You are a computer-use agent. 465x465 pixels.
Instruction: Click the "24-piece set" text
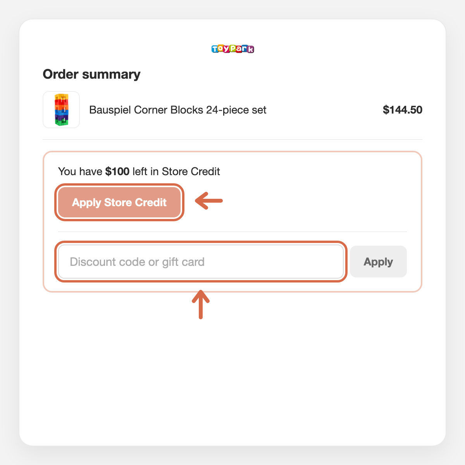click(236, 110)
